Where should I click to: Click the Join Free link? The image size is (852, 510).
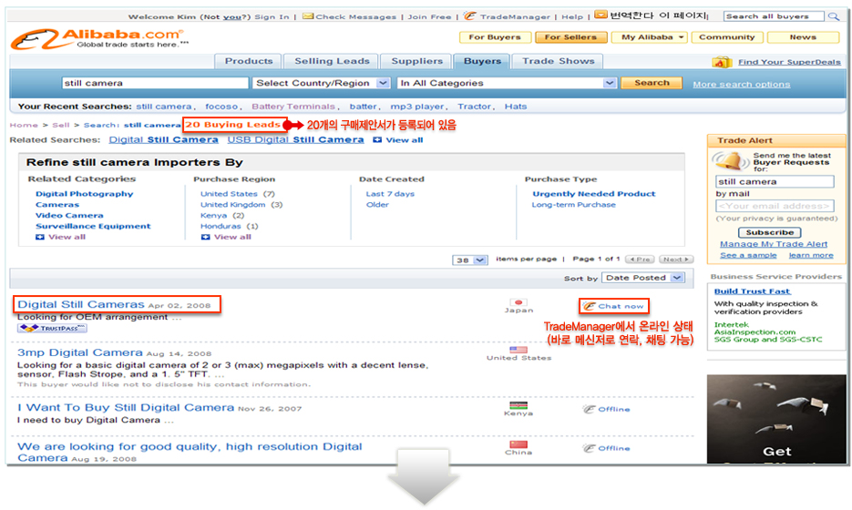429,16
